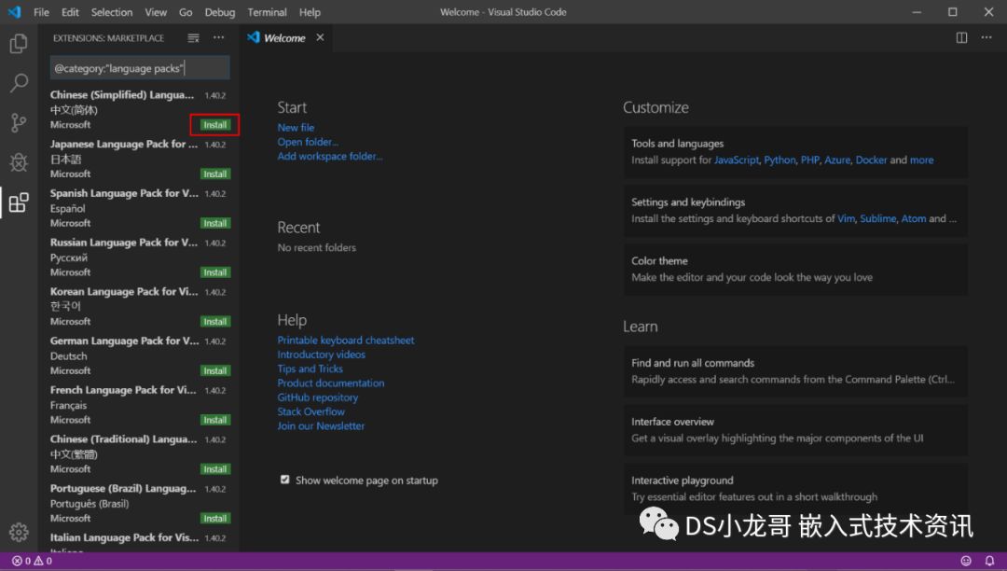Open editor more actions ellipsis

(986, 38)
